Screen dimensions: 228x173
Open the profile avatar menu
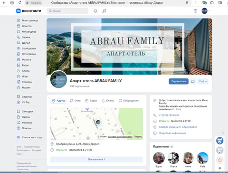[x=206, y=11]
